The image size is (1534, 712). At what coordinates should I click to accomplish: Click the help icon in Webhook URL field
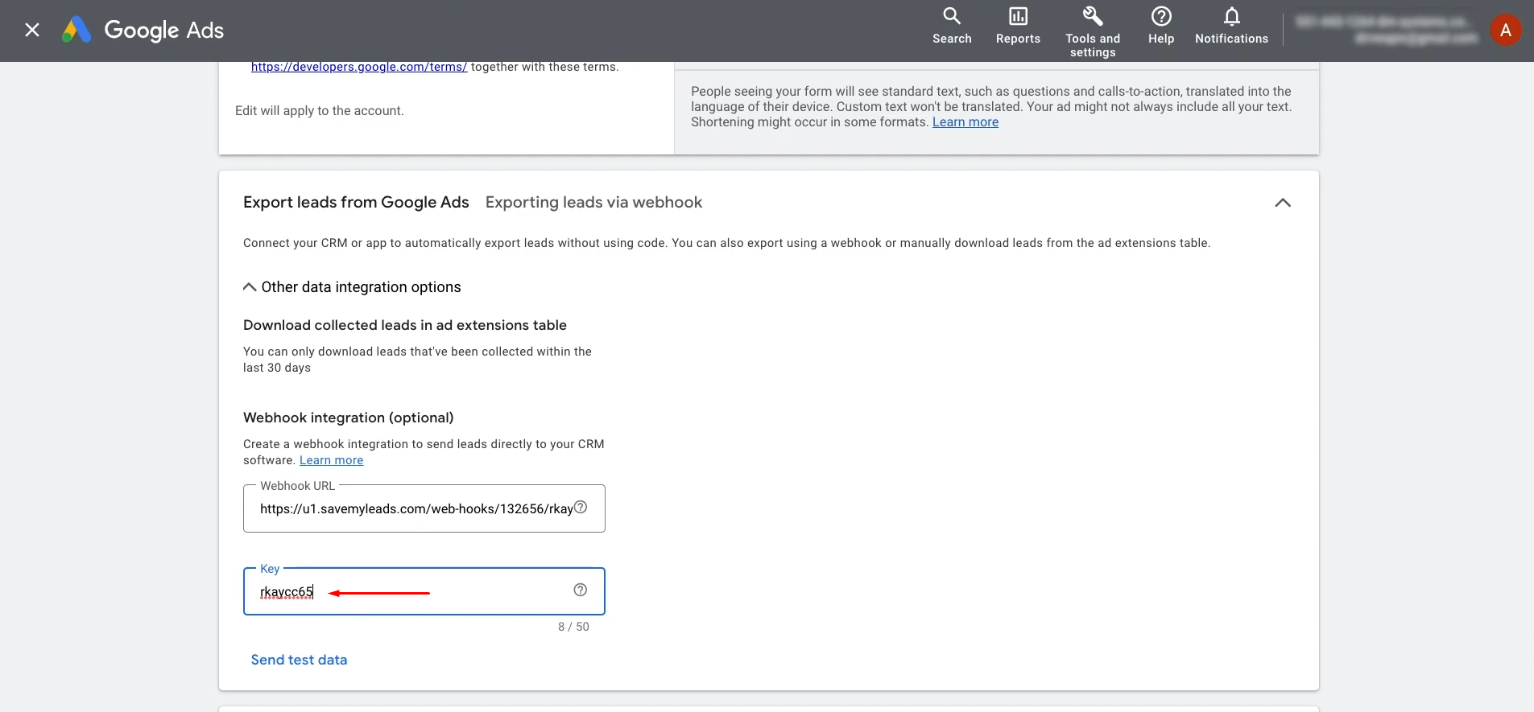(x=581, y=507)
